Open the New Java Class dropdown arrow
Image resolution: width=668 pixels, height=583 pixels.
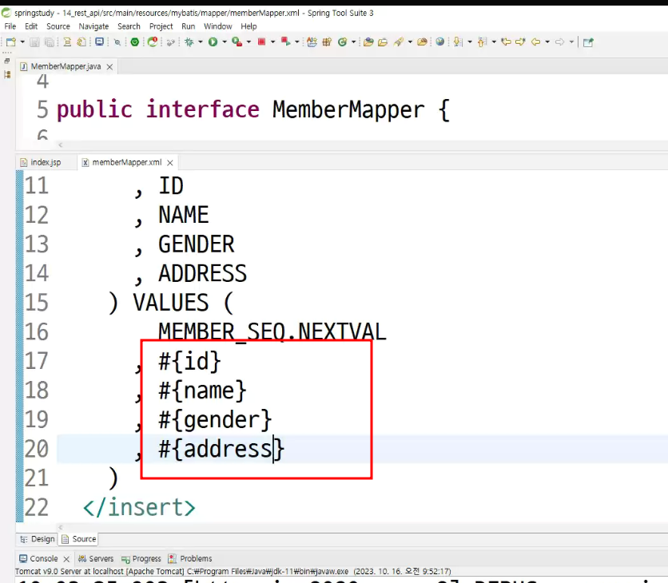tap(353, 42)
